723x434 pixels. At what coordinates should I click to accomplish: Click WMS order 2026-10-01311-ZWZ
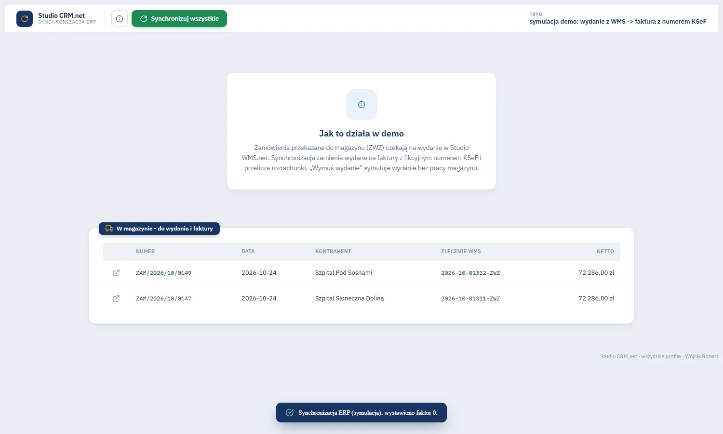470,298
